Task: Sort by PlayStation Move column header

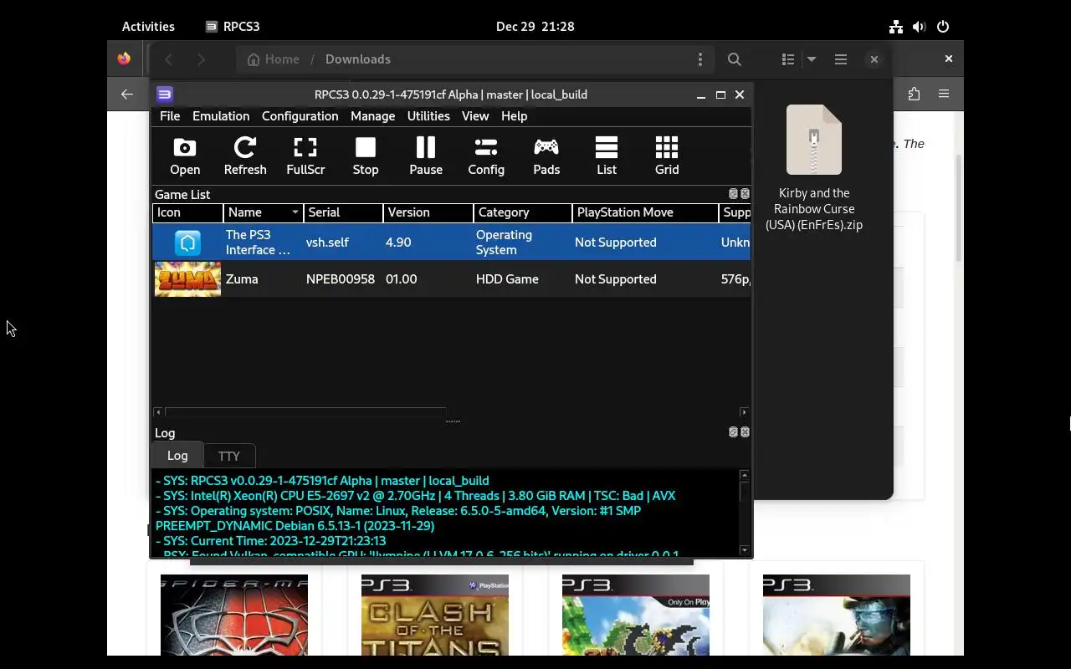Action: click(645, 212)
